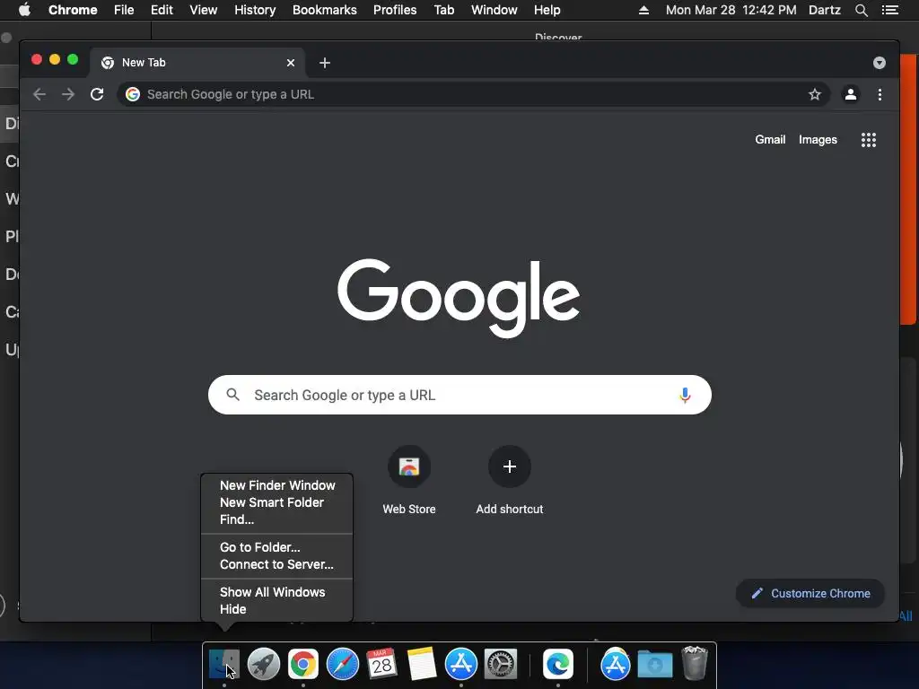
Task: Select the New Tab tab
Action: [x=197, y=63]
